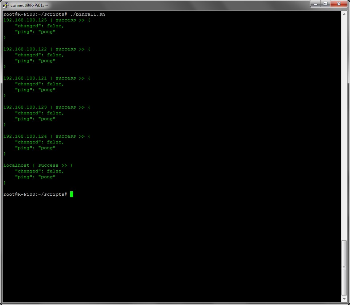Click the last root@R-Pi00 prompt text
The image size is (350, 305).
point(35,194)
